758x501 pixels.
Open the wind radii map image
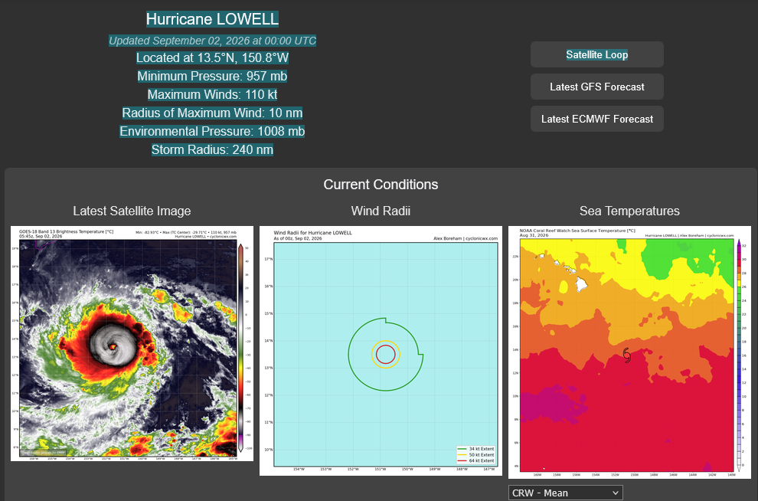tap(381, 351)
